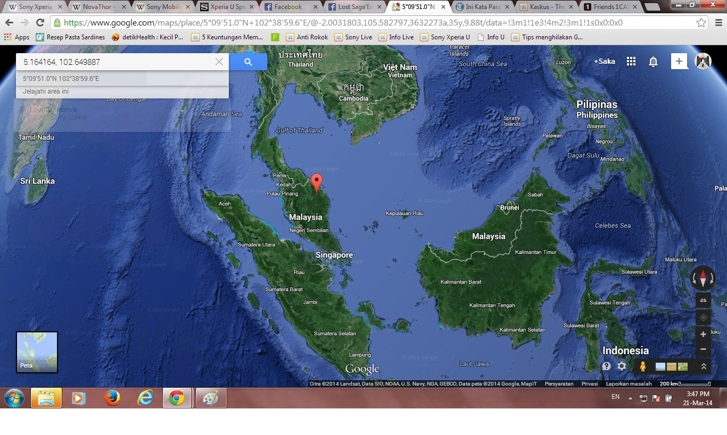The height and width of the screenshot is (435, 727).
Task: Click into the Maps coordinate search field
Action: coord(115,62)
